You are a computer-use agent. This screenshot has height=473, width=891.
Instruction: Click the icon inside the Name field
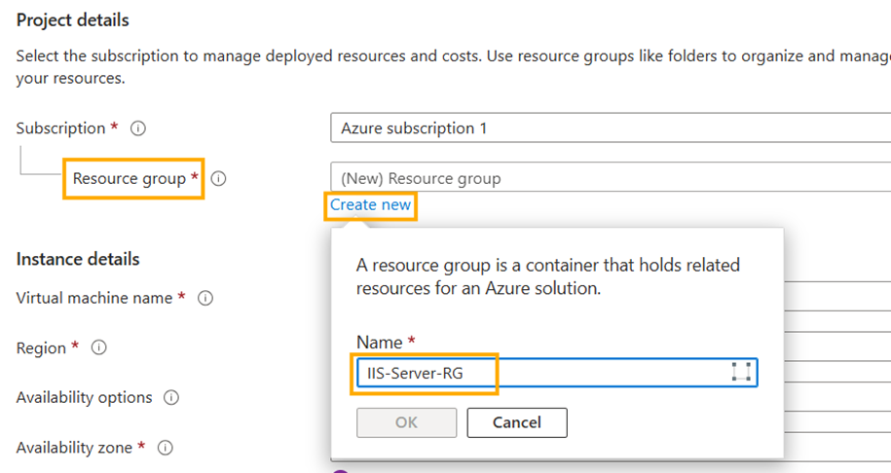(741, 373)
